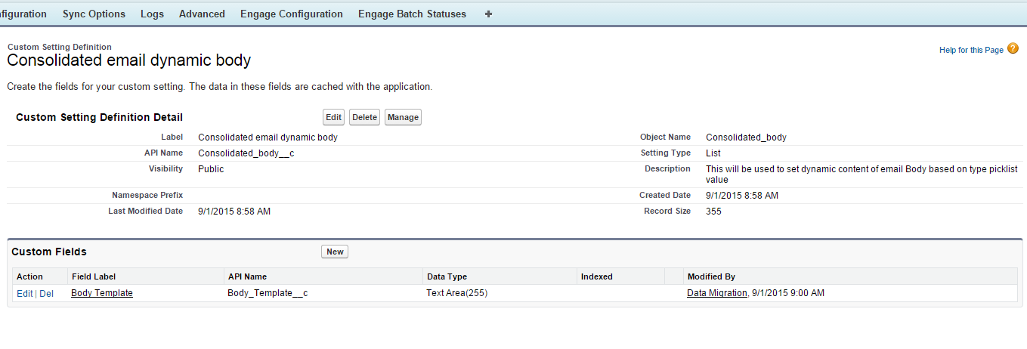
Task: Select the Engage Configuration tab
Action: coord(291,14)
